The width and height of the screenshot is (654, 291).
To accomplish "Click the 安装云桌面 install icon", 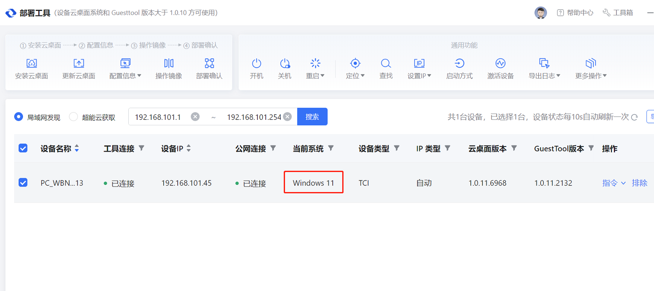I will [31, 63].
